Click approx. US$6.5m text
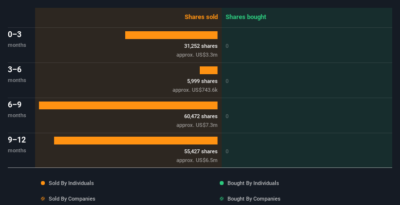Screen dimensions: 400x205 click(197, 161)
